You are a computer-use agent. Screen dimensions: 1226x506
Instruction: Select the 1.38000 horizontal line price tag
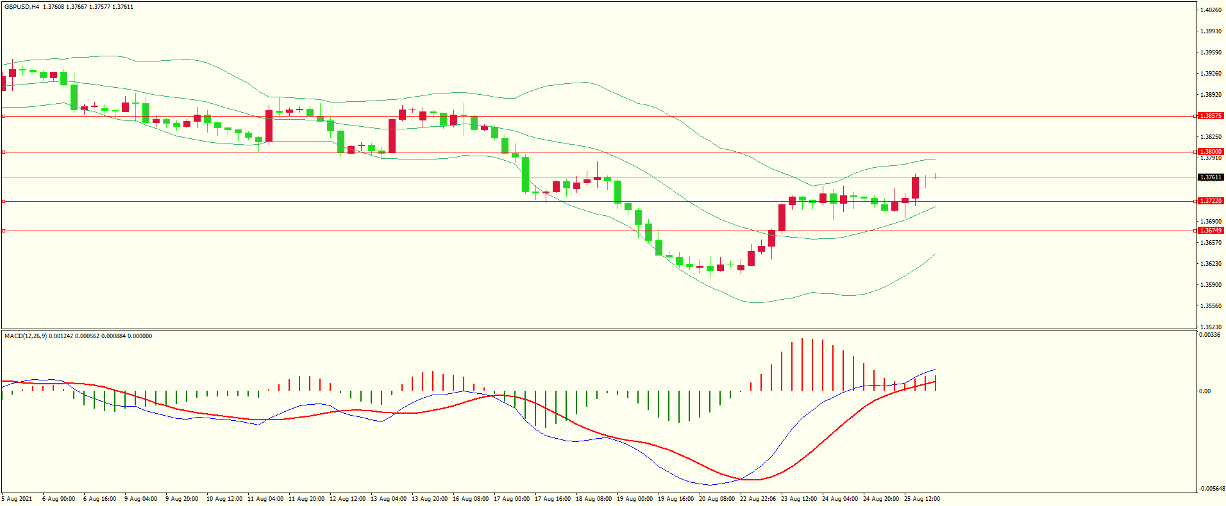pyautogui.click(x=1211, y=152)
